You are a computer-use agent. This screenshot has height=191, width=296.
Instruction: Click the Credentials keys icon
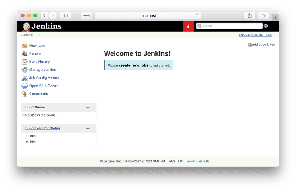(x=24, y=94)
